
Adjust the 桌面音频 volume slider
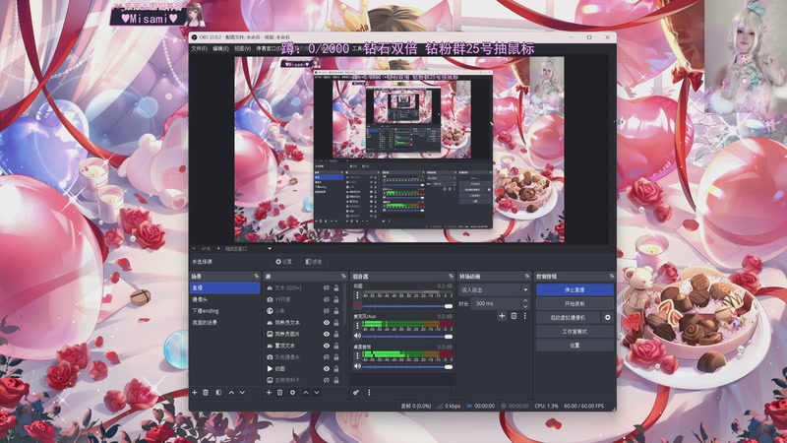(407, 366)
